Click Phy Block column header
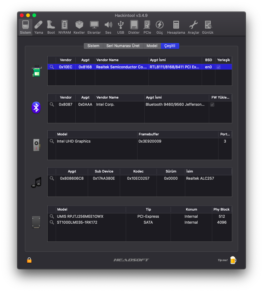Image resolution: width=263 pixels, height=292 pixels. [x=222, y=209]
